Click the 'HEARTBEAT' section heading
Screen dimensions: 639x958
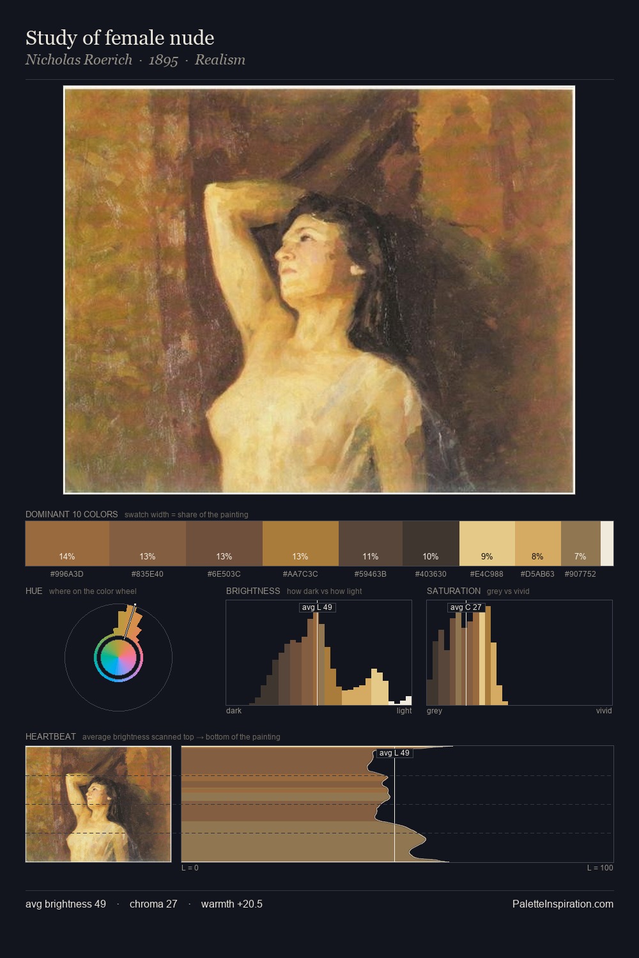coord(50,736)
